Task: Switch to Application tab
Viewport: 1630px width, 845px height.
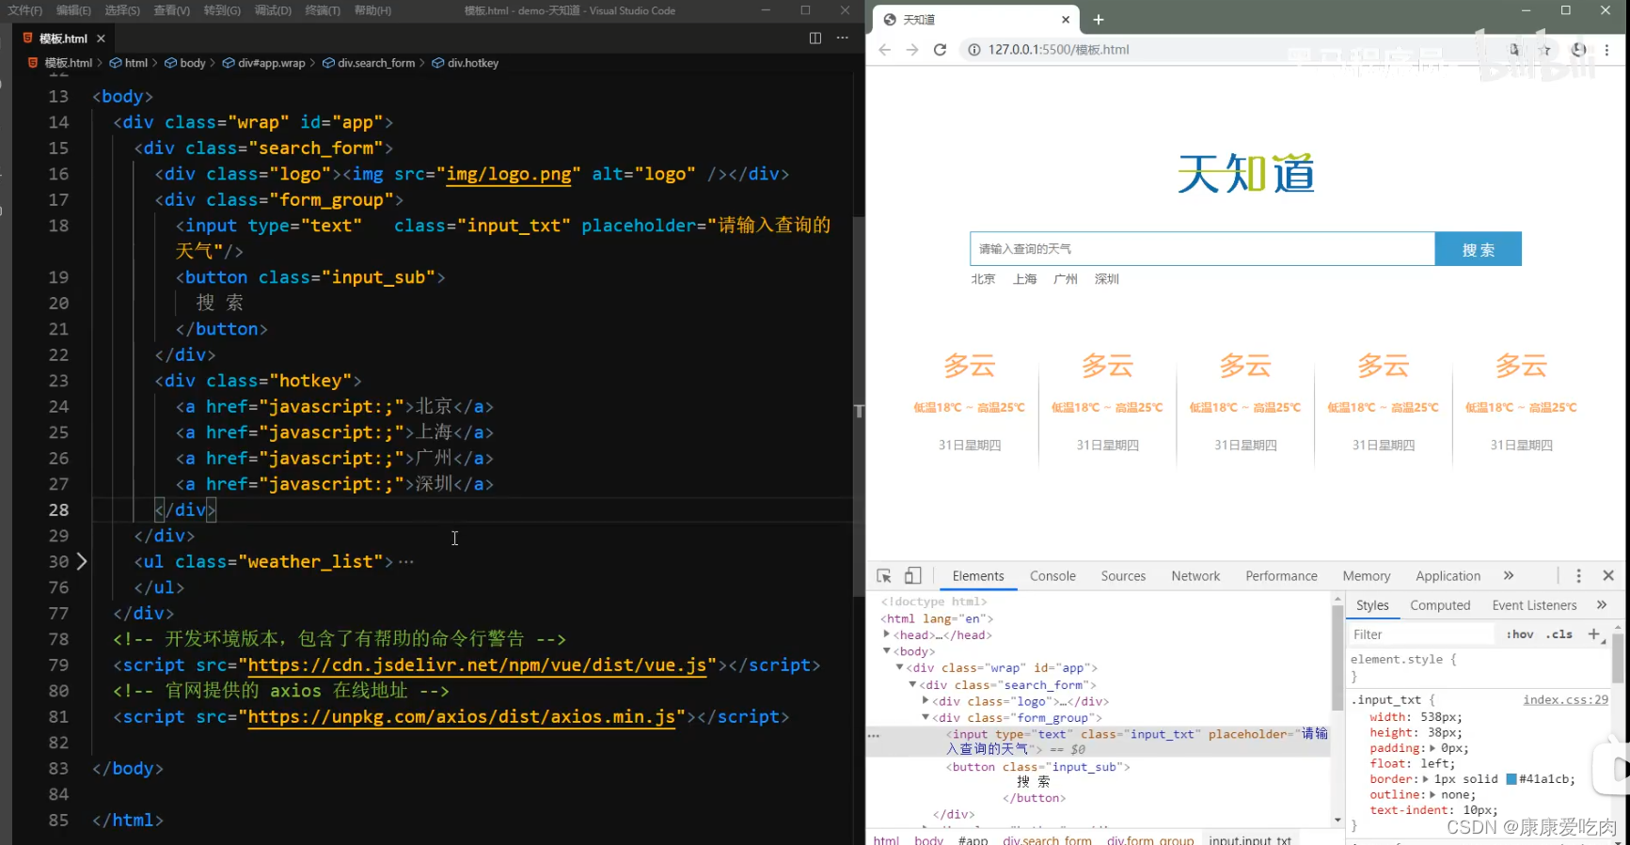Action: pos(1448,576)
